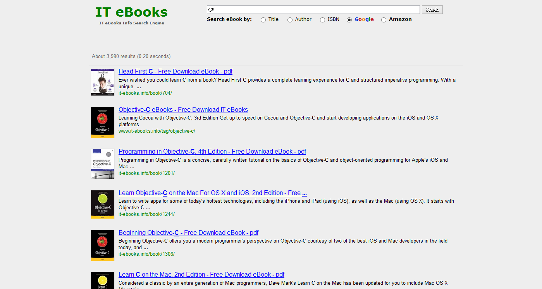Image resolution: width=542 pixels, height=289 pixels.
Task: Select the Amazon radio button
Action: [x=384, y=20]
